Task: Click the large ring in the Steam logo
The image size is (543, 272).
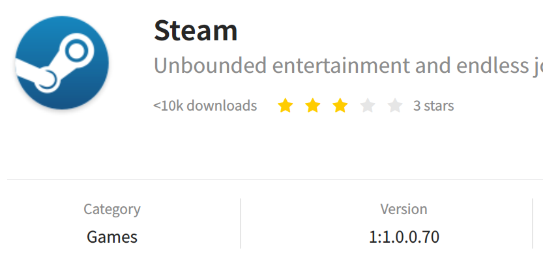Action: tap(75, 51)
